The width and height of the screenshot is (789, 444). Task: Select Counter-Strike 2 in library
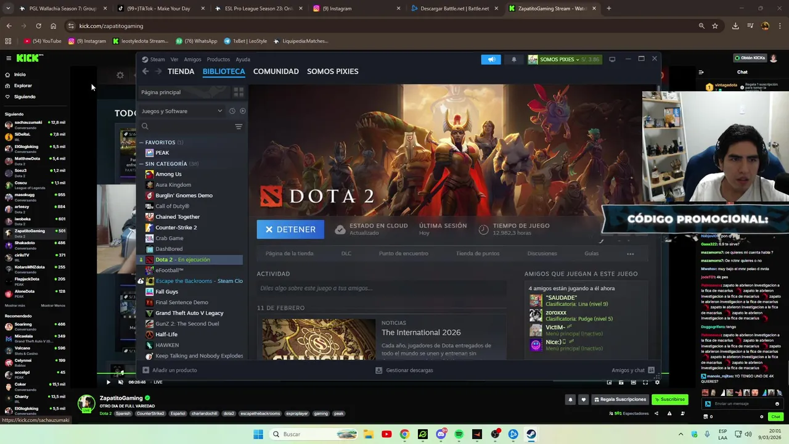pos(176,228)
